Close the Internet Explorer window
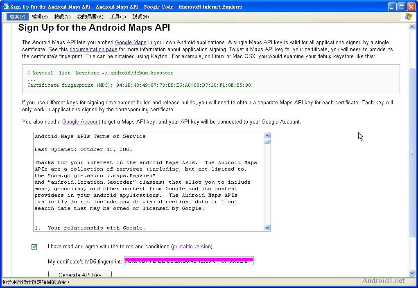 click(411, 7)
